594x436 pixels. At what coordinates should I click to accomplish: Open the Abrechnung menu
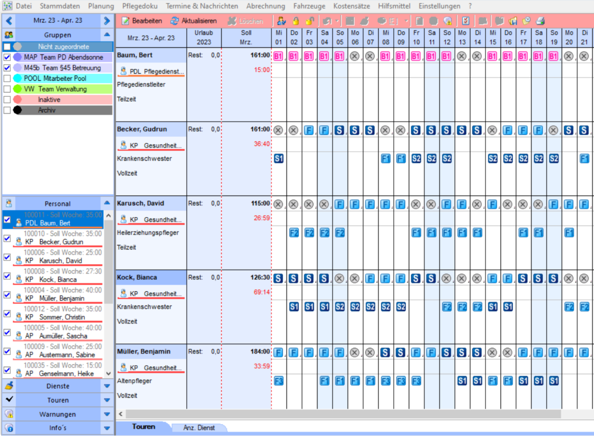pos(266,6)
